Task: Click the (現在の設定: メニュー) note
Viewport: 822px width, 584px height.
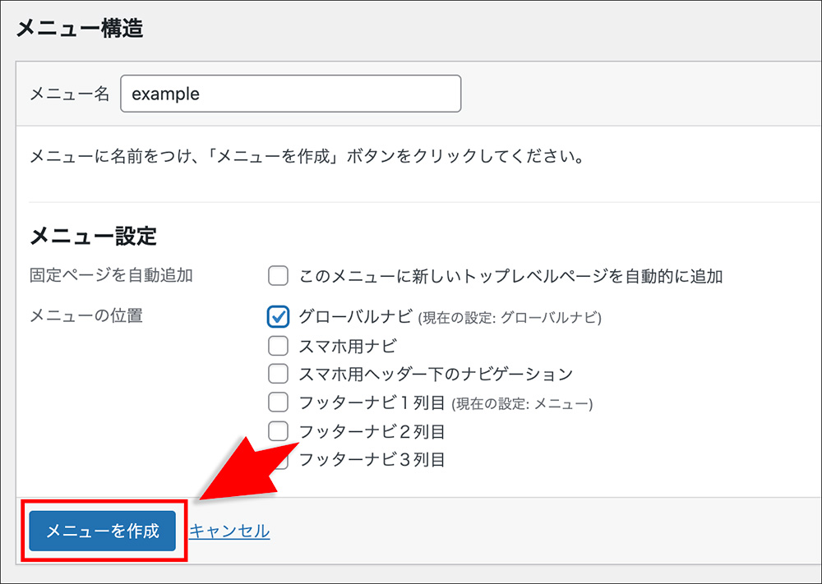Action: pos(522,404)
